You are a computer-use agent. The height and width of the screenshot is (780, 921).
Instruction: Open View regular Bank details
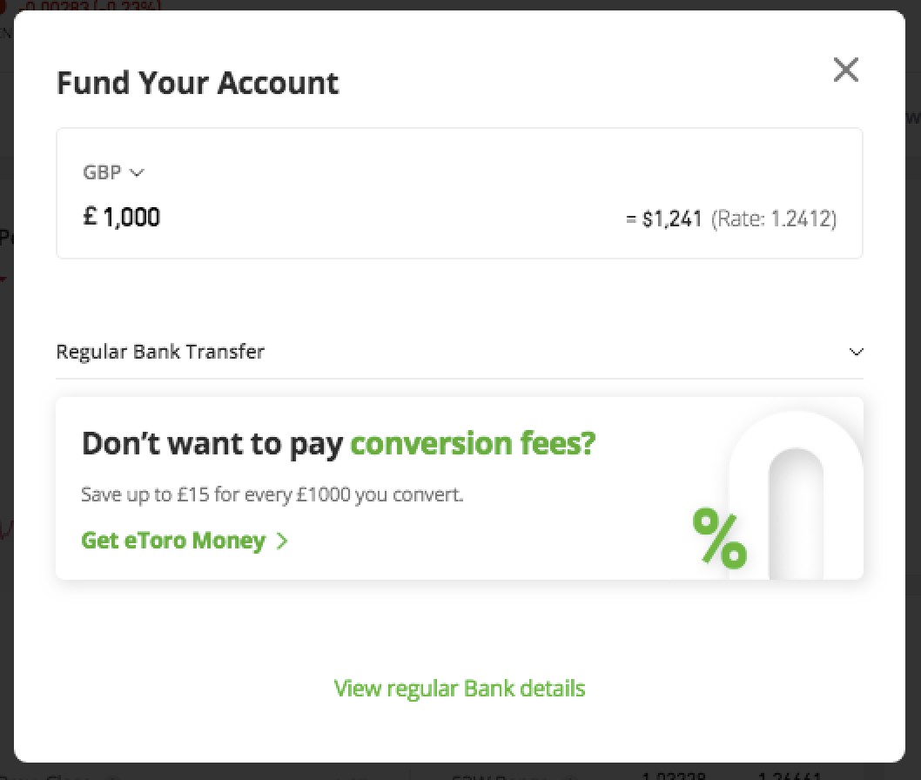click(460, 688)
